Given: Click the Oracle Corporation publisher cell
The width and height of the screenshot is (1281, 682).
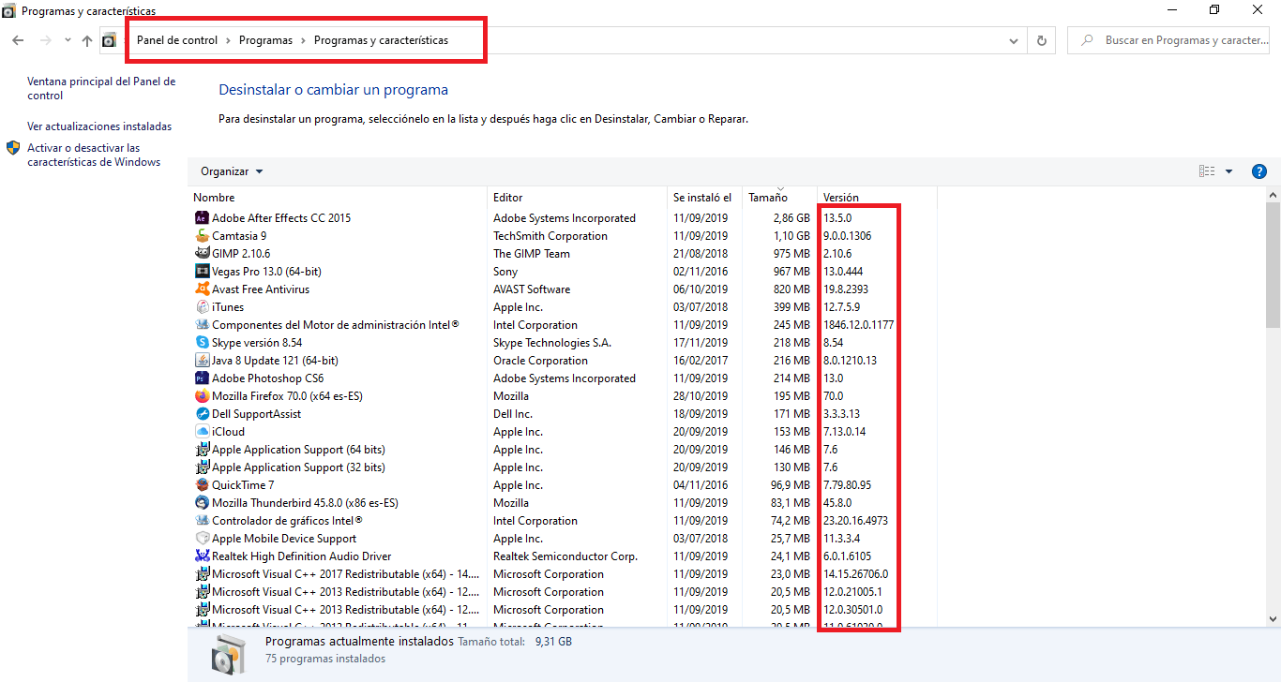Looking at the screenshot, I should [x=540, y=361].
